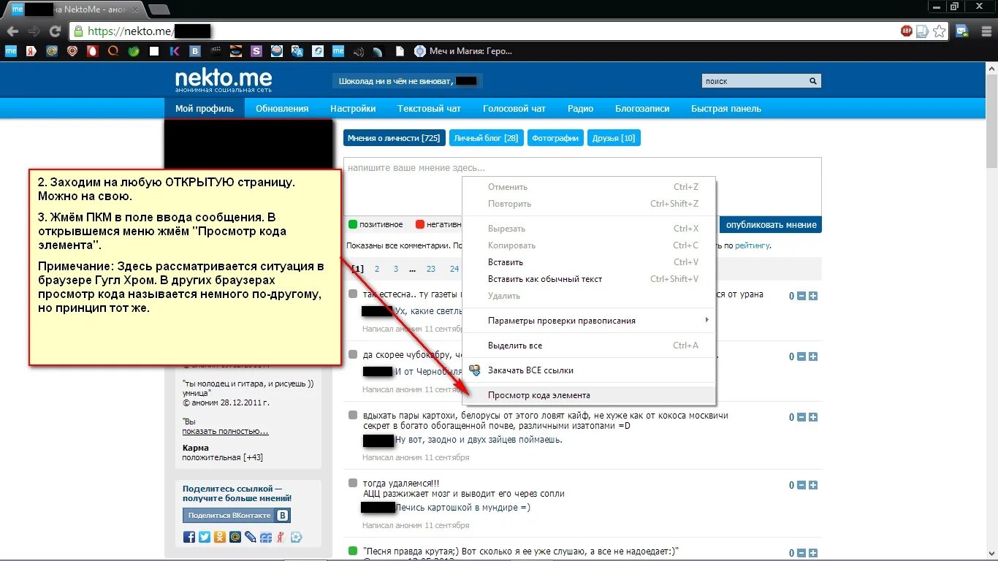Open the Блогозаписи nav tab
The width and height of the screenshot is (998, 561).
click(x=642, y=108)
